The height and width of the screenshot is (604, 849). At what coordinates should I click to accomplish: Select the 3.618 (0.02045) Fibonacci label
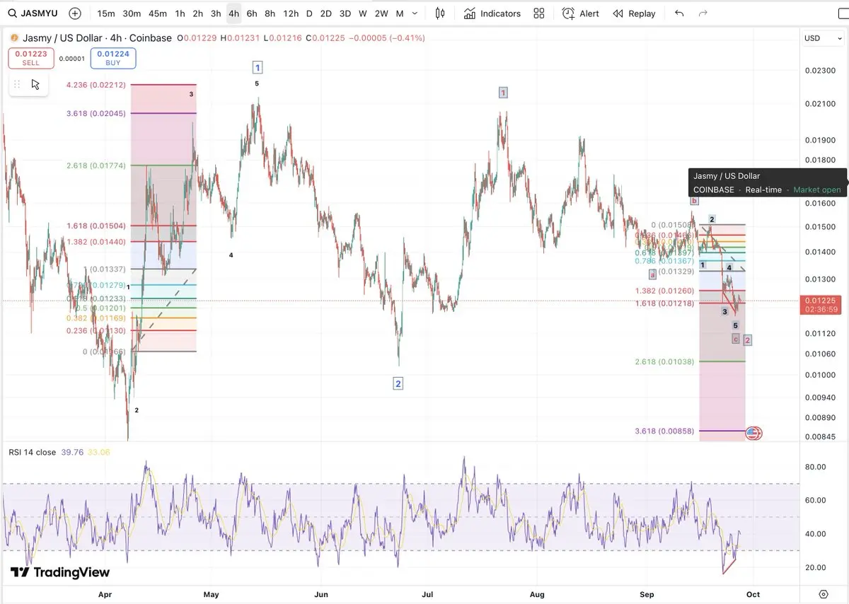point(96,113)
